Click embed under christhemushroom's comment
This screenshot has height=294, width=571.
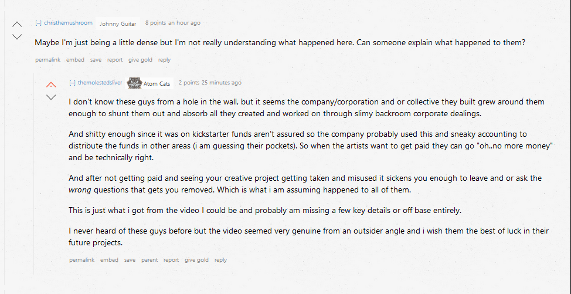pos(76,60)
